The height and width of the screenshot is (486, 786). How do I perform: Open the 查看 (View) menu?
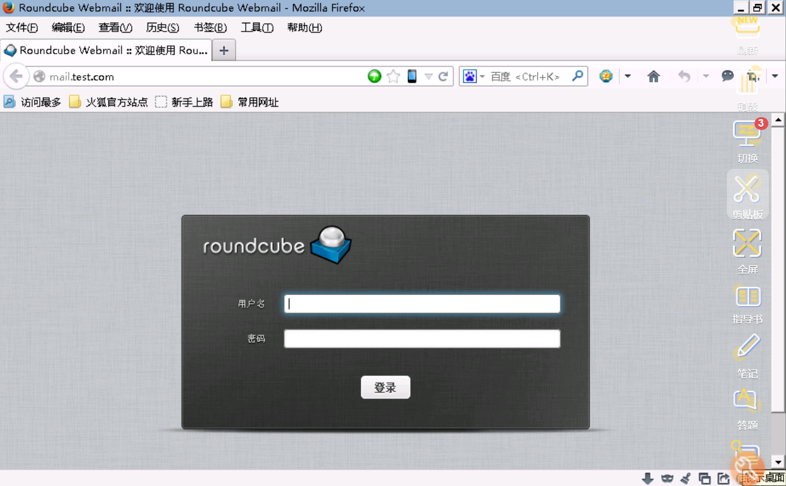point(115,28)
